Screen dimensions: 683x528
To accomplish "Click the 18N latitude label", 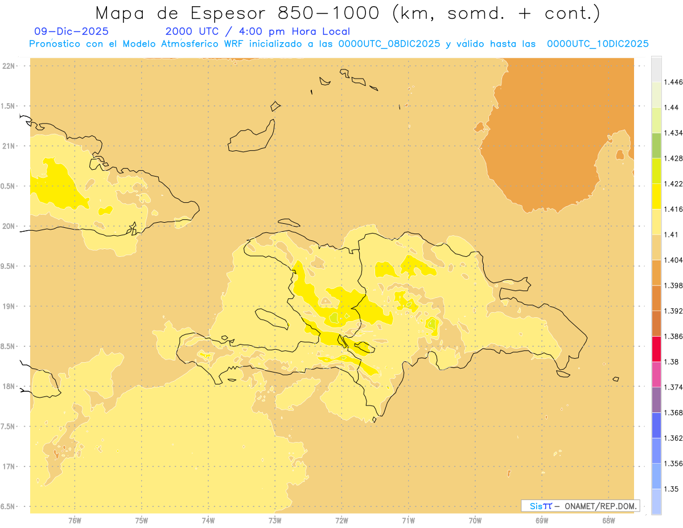I will [9, 387].
